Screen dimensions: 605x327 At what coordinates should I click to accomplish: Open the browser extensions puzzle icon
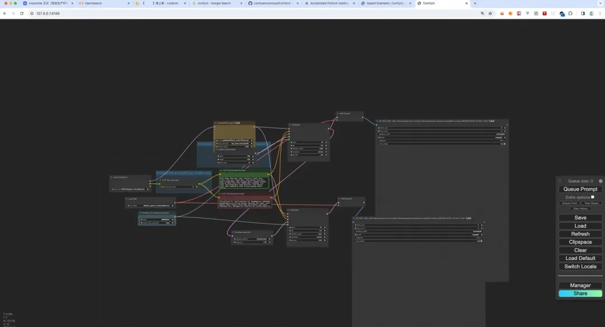point(570,13)
